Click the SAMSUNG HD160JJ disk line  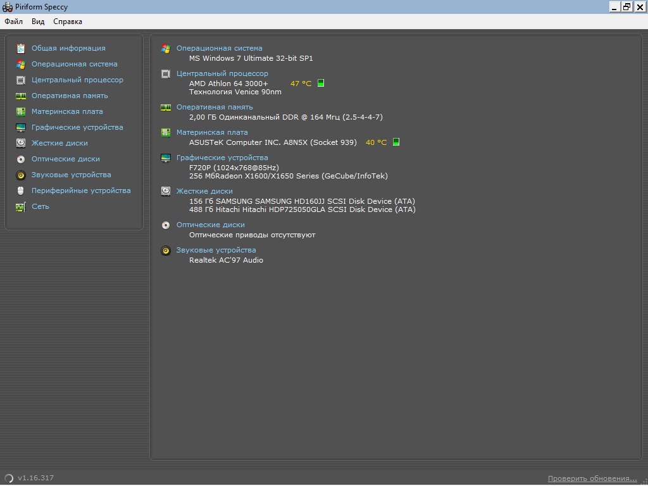302,201
